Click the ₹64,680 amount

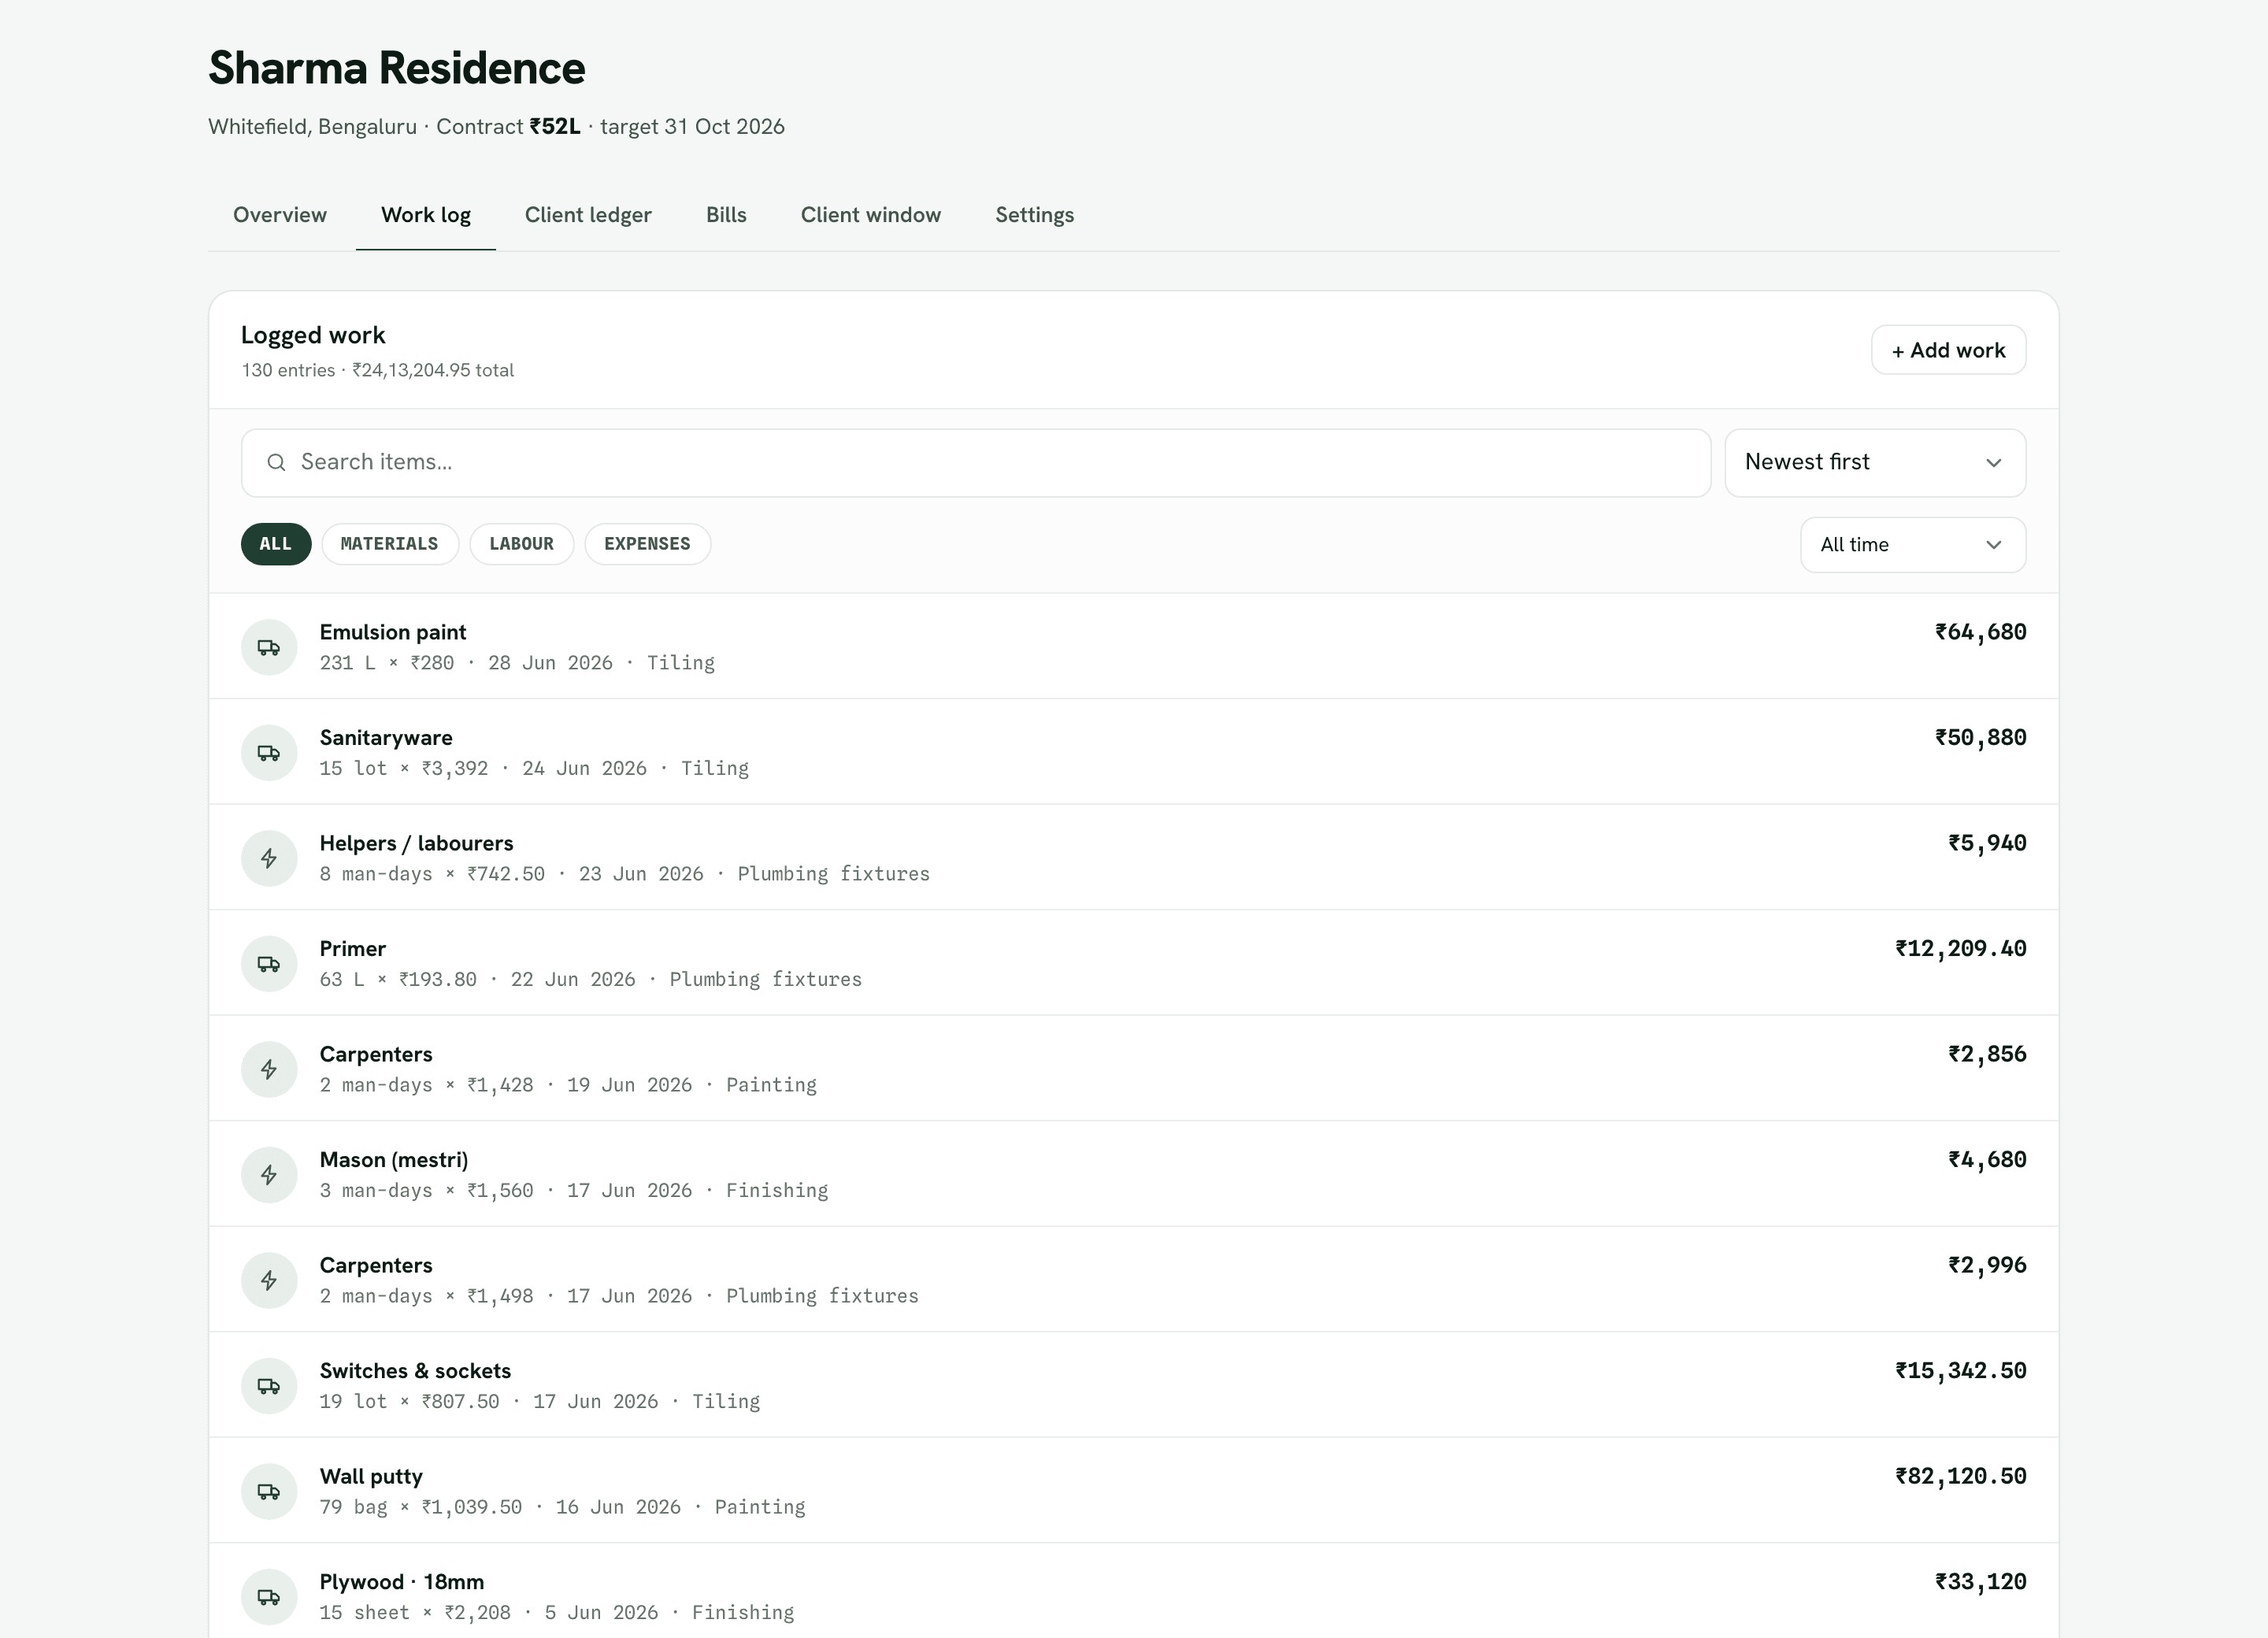tap(1981, 632)
